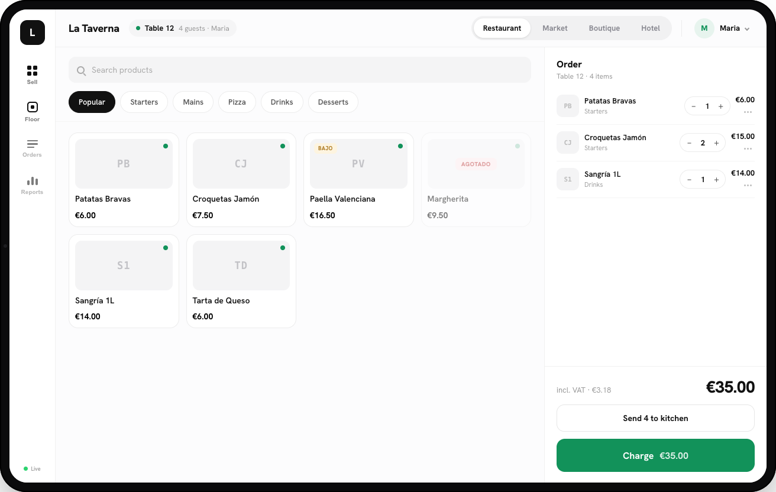
Task: Show the Drinks category
Action: pos(282,102)
